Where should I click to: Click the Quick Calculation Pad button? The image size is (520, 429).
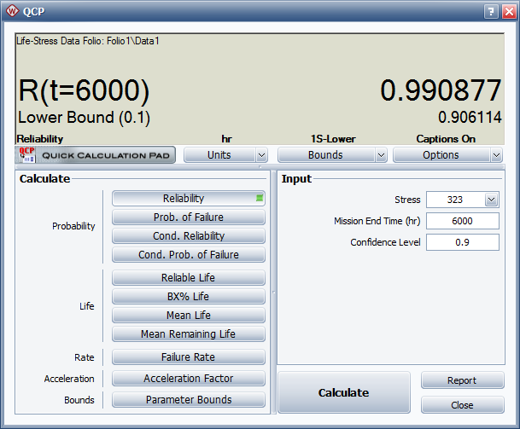pyautogui.click(x=95, y=155)
